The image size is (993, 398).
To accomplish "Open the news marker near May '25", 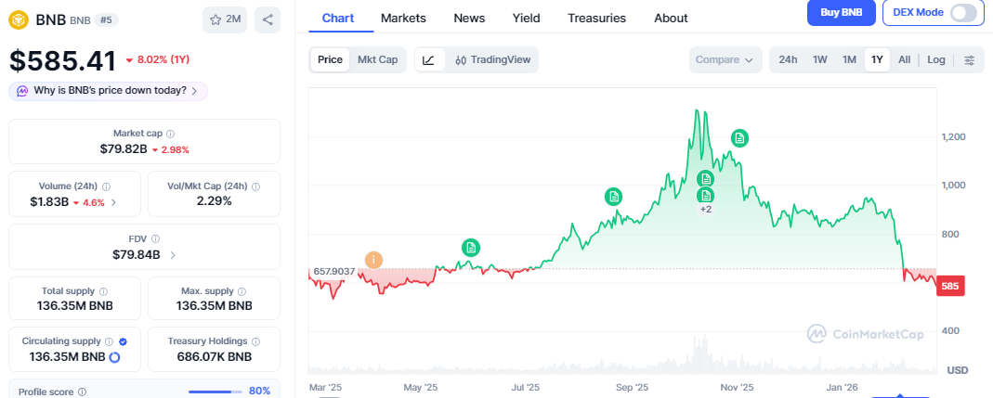I will (472, 247).
